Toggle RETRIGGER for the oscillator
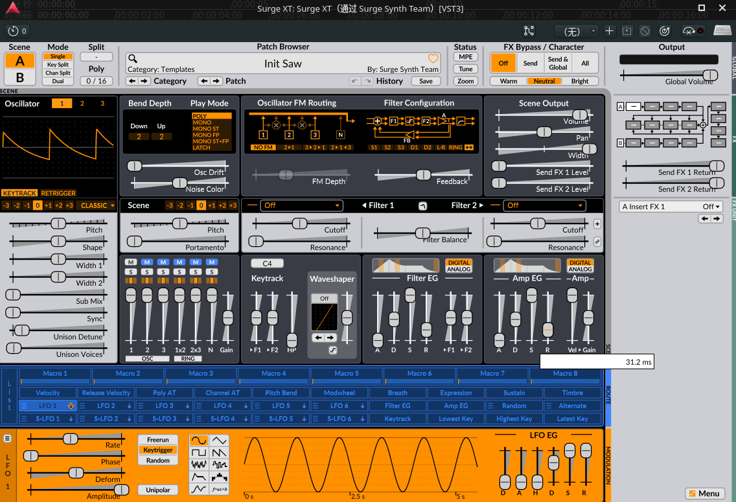 58,193
